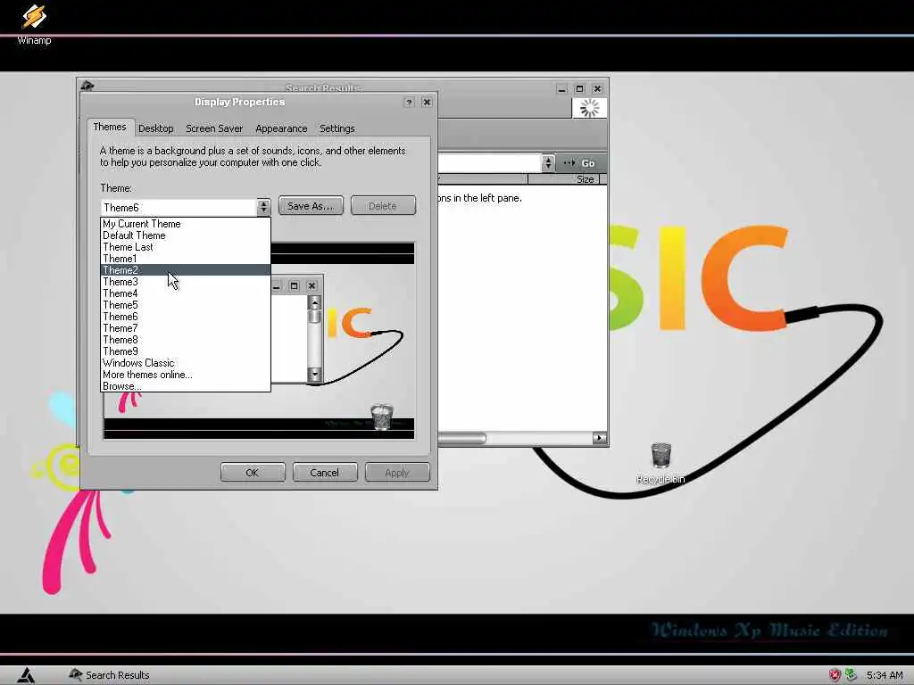Switch to the Desktop tab
914x685 pixels.
click(x=155, y=128)
